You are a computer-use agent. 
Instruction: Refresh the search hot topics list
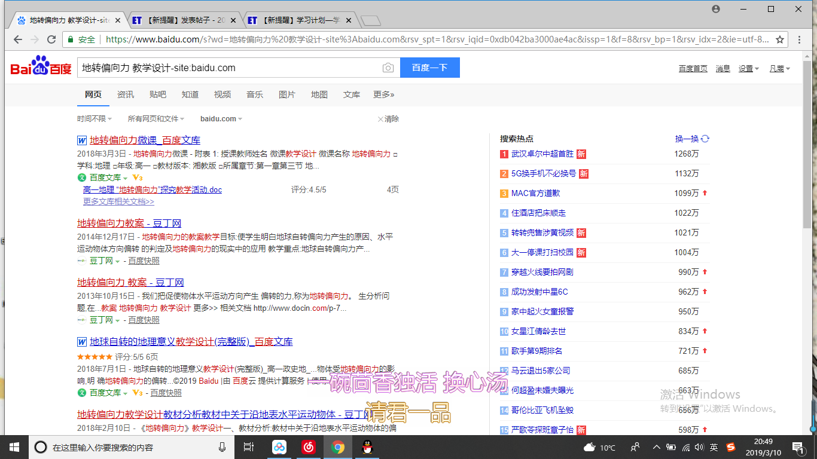click(x=705, y=139)
